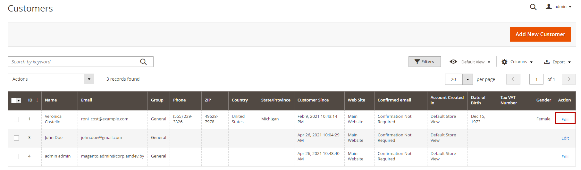The width and height of the screenshot is (581, 170).
Task: Click the Add New Customer button
Action: coord(540,34)
